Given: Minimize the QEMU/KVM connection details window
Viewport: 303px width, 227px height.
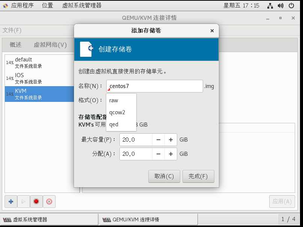Looking at the screenshot, I should 268,18.
